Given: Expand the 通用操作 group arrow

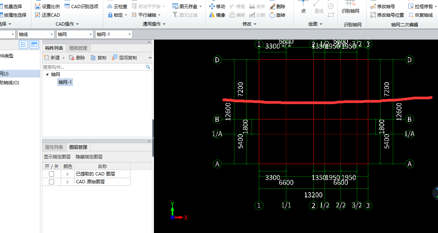Looking at the screenshot, I should point(164,24).
